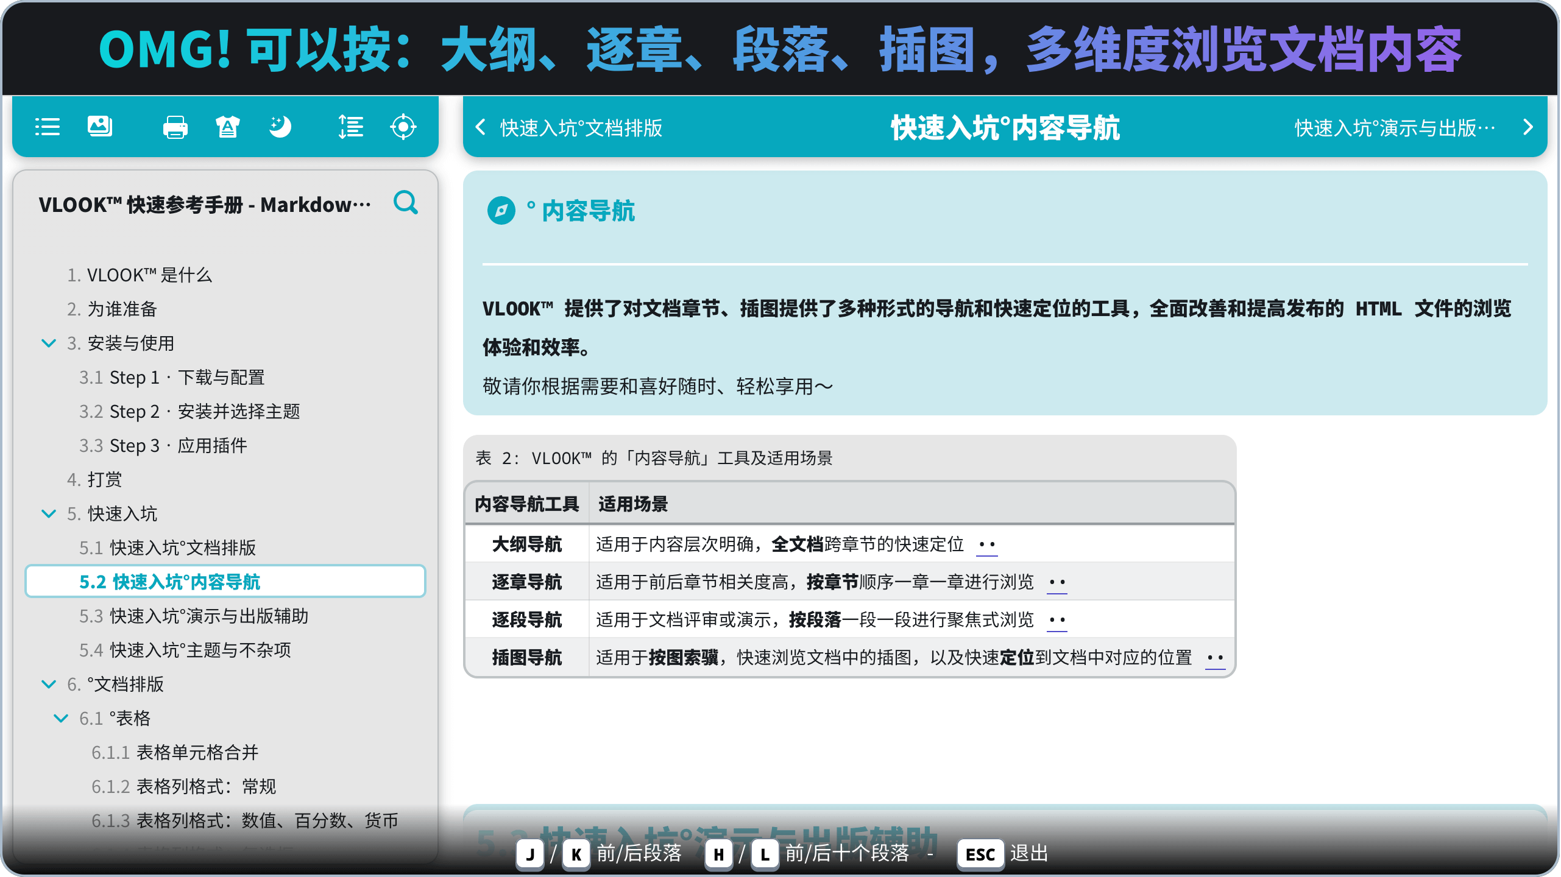Click dotted link in 插图导航 row
Viewport: 1561px width, 877px height.
tap(1216, 658)
